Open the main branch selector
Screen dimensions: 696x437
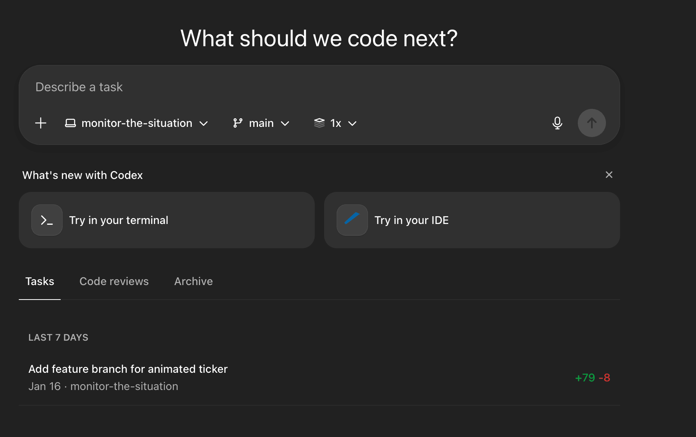(261, 123)
